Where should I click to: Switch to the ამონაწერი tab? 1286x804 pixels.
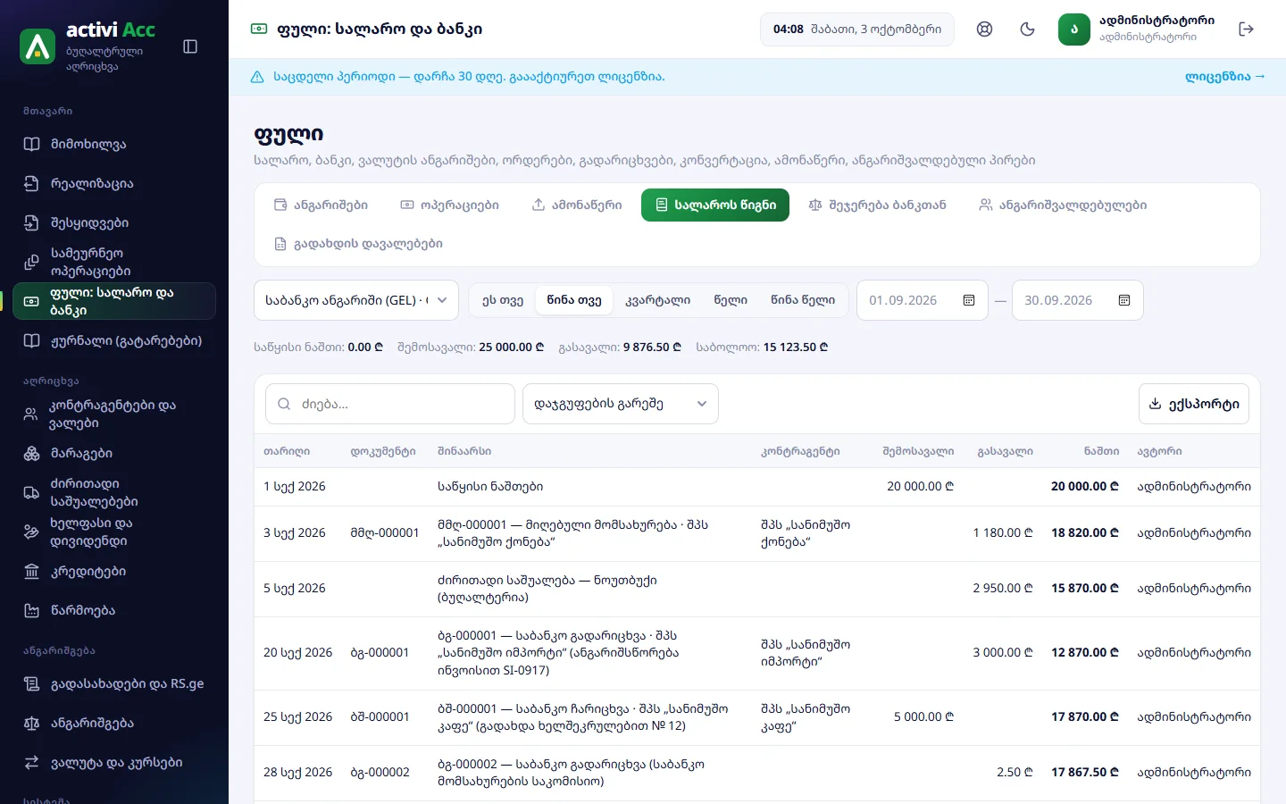[x=577, y=205]
